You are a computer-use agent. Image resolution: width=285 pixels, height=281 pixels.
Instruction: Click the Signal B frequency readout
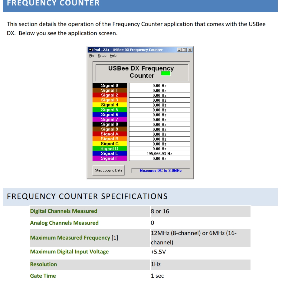click(x=159, y=139)
